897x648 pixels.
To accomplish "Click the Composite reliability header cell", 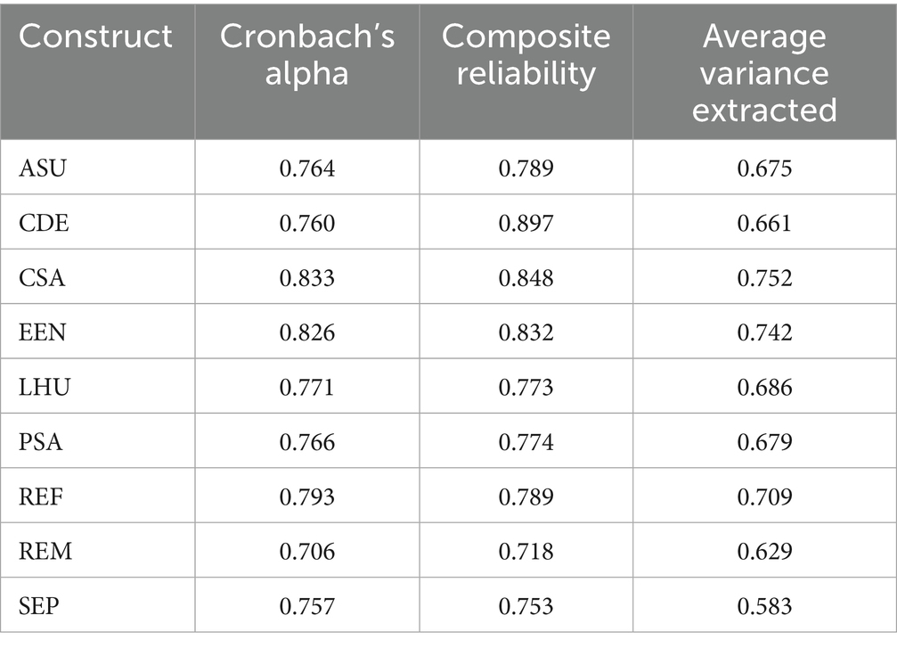I will coord(526,54).
